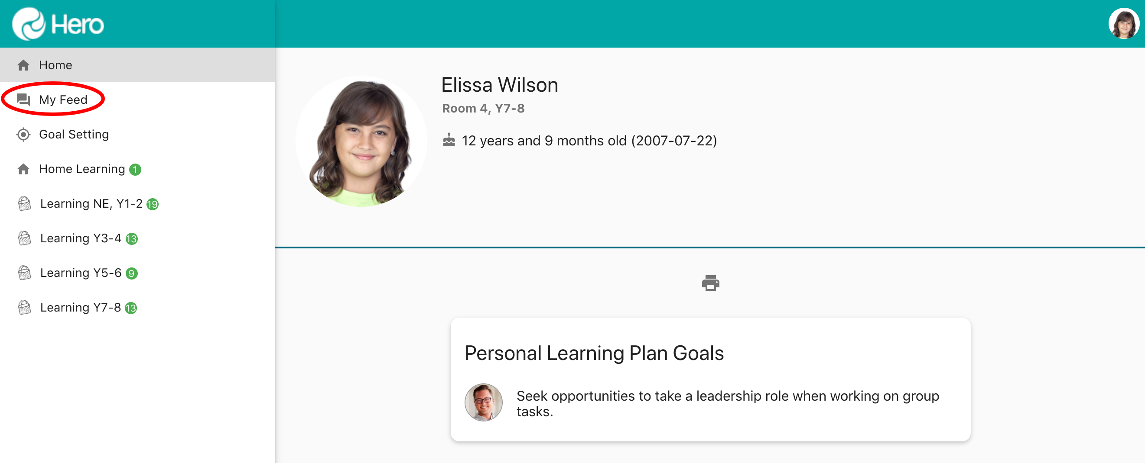
Task: Open Home Learning section
Action: click(82, 169)
